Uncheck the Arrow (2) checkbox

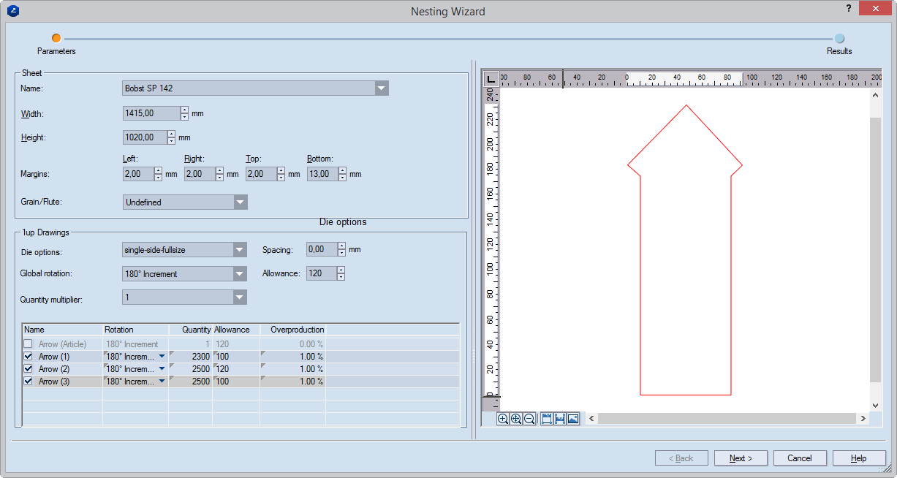(x=29, y=369)
